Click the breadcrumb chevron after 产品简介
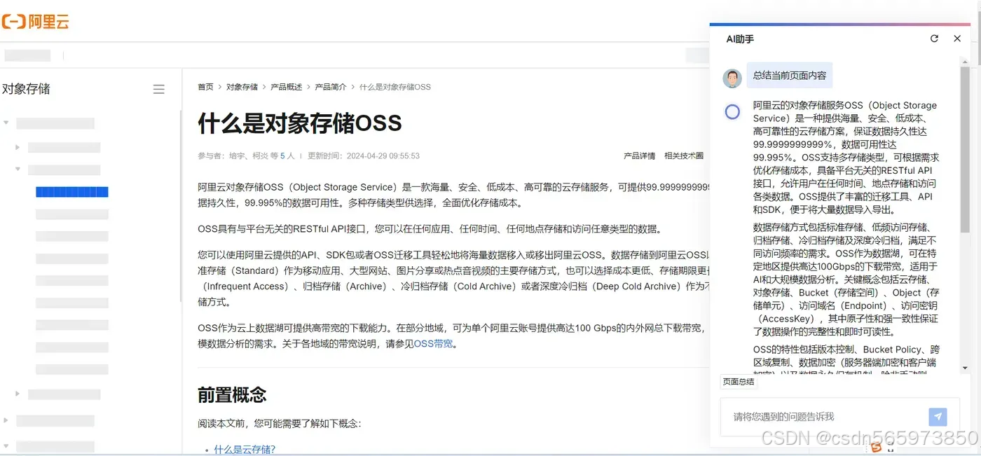This screenshot has height=456, width=981. coord(353,87)
